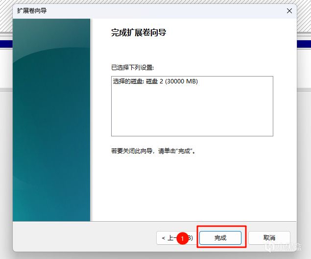Viewport: 311px width, 259px height.
Task: Click the 取消 button
Action: (x=269, y=238)
